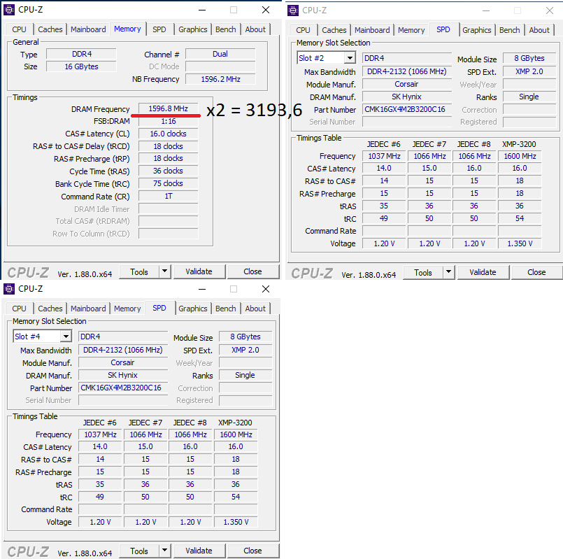This screenshot has height=559, width=563.
Task: Click the Command Rate 1T value
Action: 169,196
